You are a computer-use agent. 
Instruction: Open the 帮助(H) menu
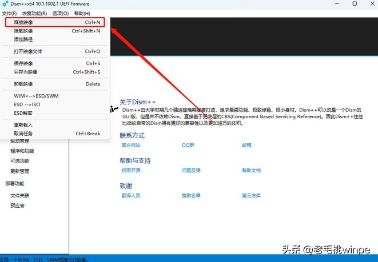(82, 14)
